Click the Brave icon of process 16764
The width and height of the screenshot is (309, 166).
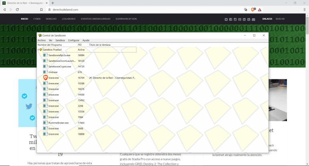(x=45, y=77)
